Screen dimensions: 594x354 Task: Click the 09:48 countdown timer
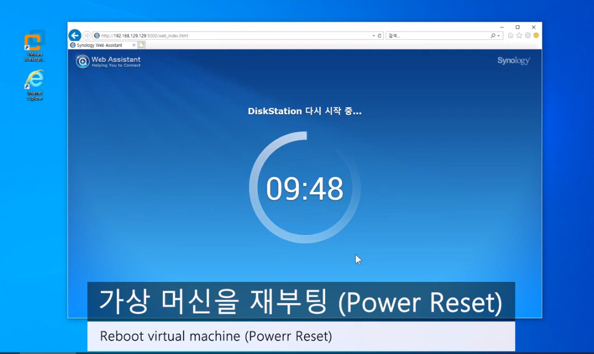(x=304, y=188)
